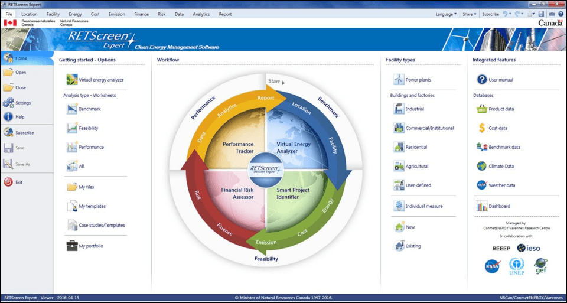Open the Cost data database
Screen dimensions: 567x303
(x=481, y=128)
